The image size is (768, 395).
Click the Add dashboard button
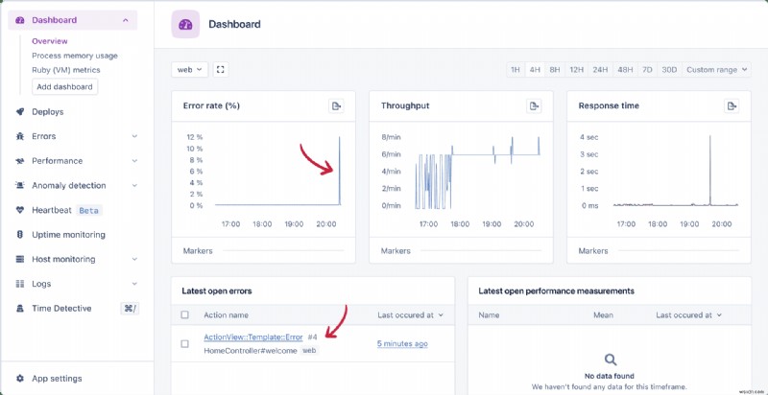click(x=64, y=86)
